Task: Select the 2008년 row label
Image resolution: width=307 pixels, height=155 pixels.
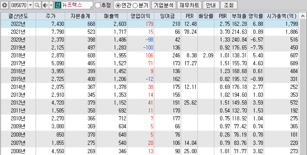Action: [x=18, y=135]
